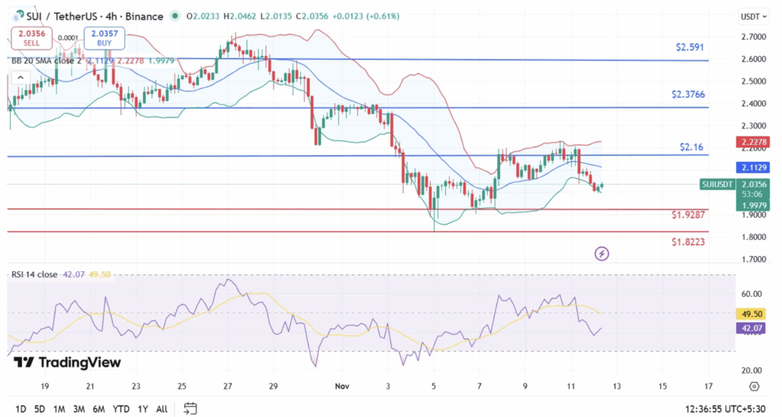
Task: Open chart settings gear icon
Action: [754, 386]
